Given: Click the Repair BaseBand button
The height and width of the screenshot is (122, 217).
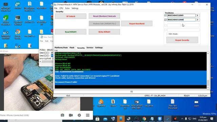Looking at the screenshot, I should point(137,23).
